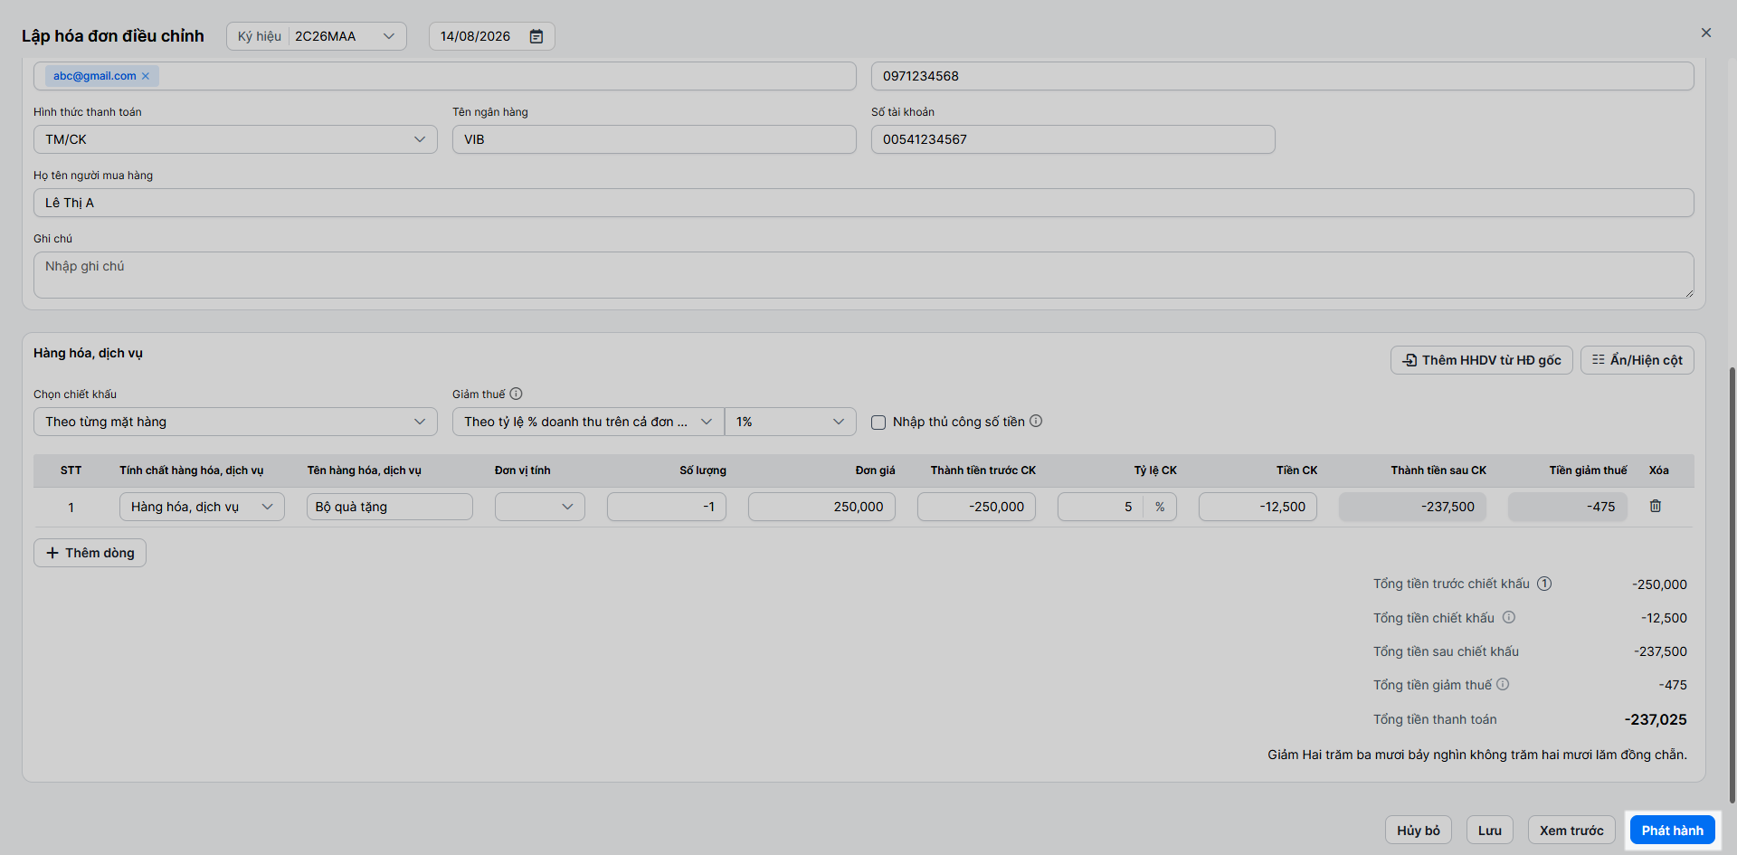This screenshot has width=1737, height=855.
Task: Edit the item name Bộ quà tặng
Action: pos(390,507)
